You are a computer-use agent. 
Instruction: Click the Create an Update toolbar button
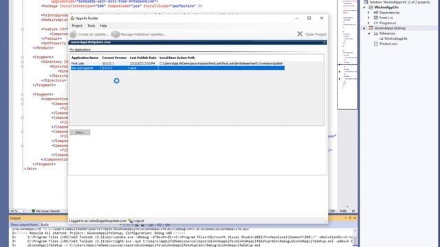click(x=89, y=34)
